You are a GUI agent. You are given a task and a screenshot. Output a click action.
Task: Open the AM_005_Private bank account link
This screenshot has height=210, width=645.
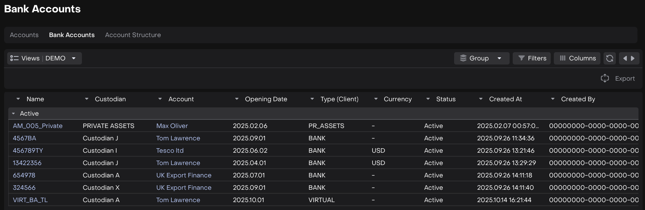point(38,126)
